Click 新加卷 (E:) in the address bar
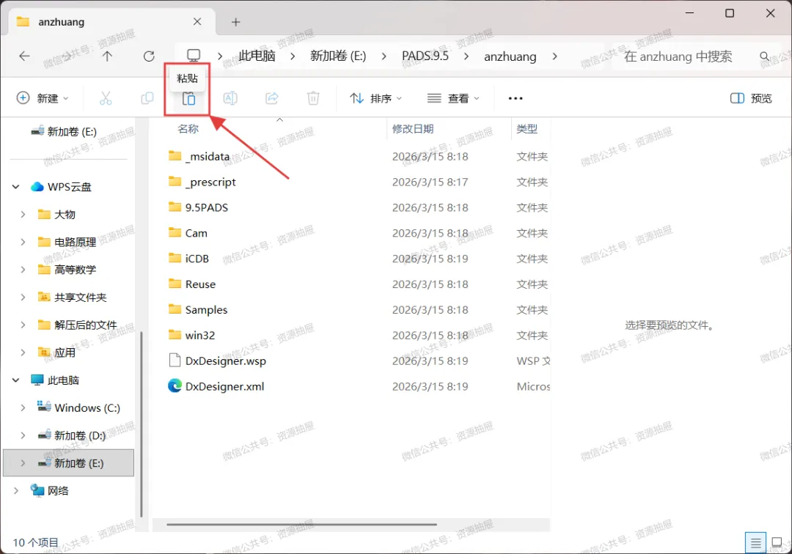This screenshot has height=554, width=792. click(338, 56)
